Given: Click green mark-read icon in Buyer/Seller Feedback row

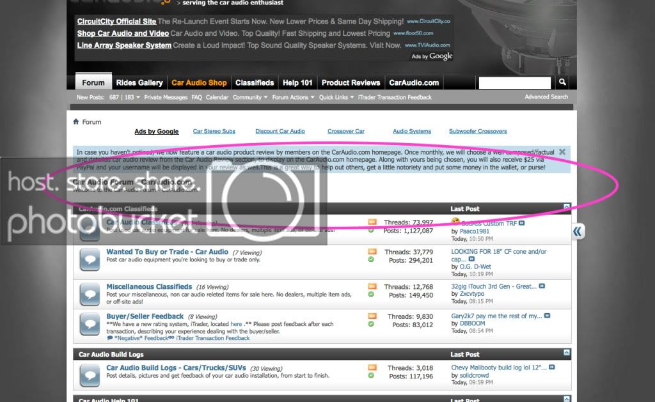Looking at the screenshot, I should pos(371,324).
